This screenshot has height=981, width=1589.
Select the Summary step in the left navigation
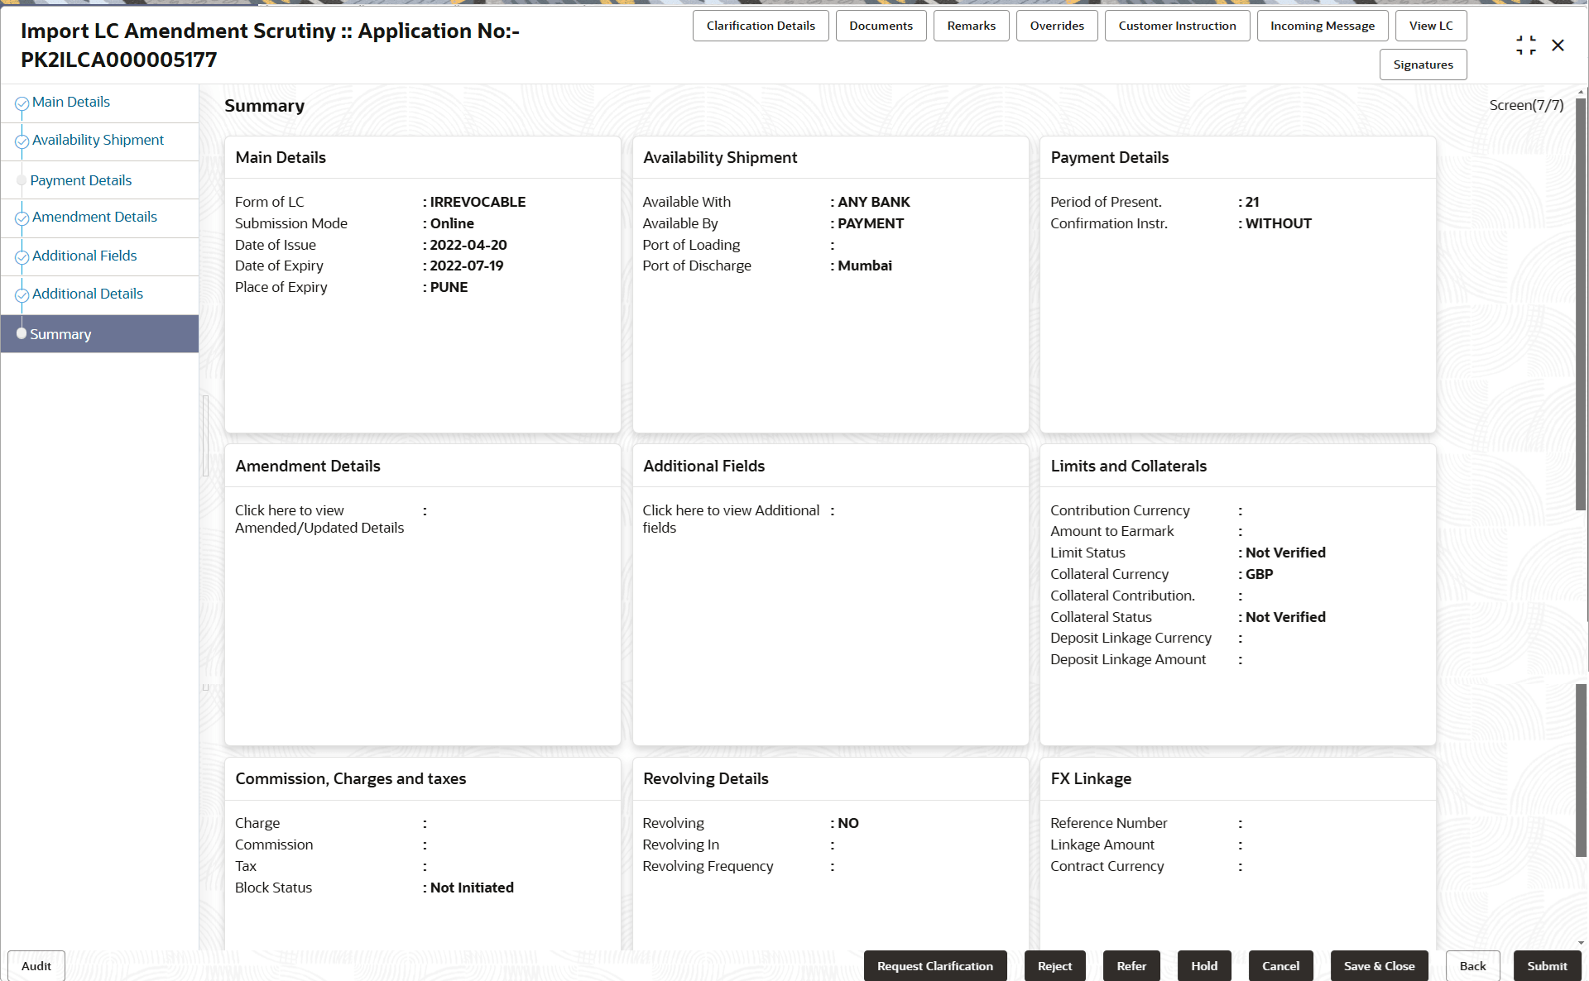point(60,334)
